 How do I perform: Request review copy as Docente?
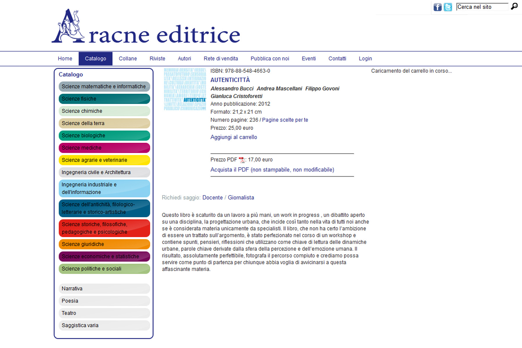coord(213,198)
